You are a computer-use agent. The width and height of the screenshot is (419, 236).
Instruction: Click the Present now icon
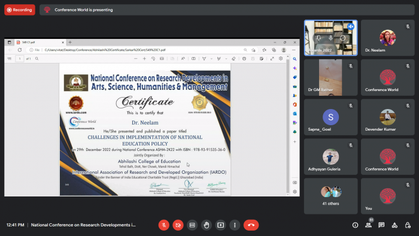coord(220,225)
